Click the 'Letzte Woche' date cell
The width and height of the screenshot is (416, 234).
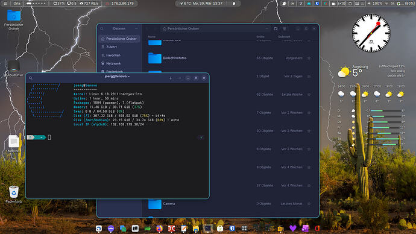click(x=292, y=95)
